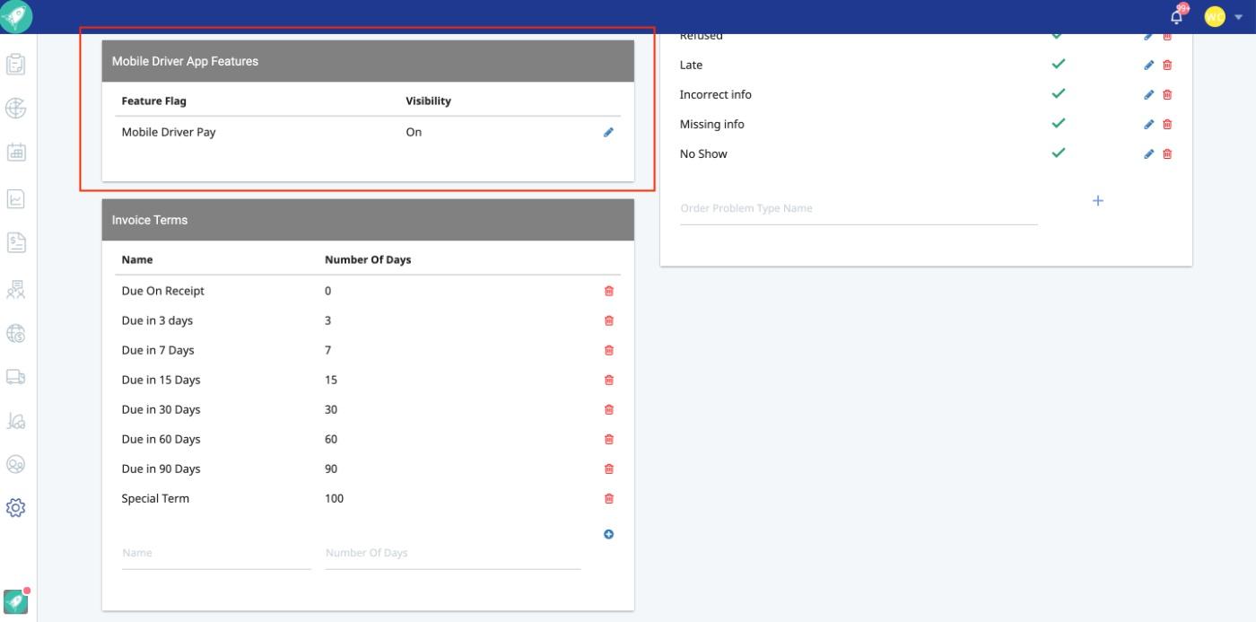Viewport: 1256px width, 622px height.
Task: Click the green checkmark for Late
Action: click(x=1059, y=64)
